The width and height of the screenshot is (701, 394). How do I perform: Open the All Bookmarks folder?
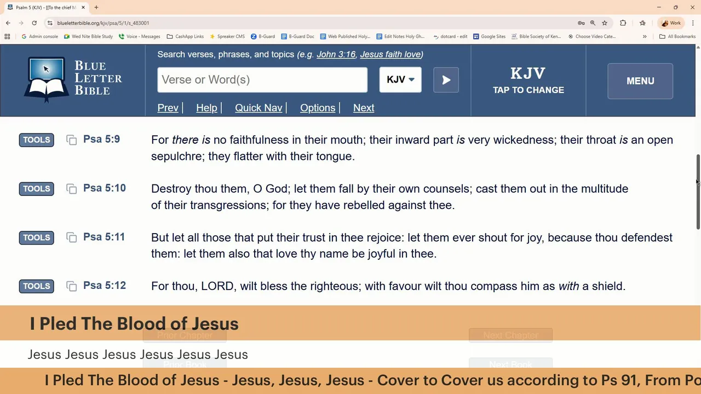[677, 37]
